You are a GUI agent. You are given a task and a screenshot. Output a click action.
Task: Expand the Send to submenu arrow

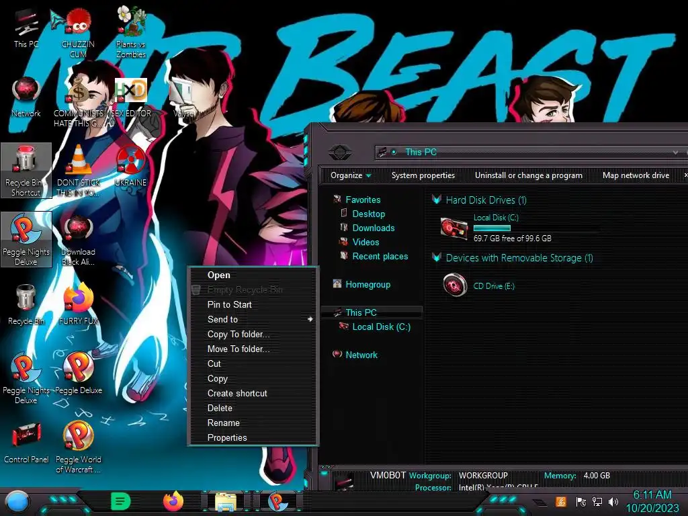[x=310, y=319]
